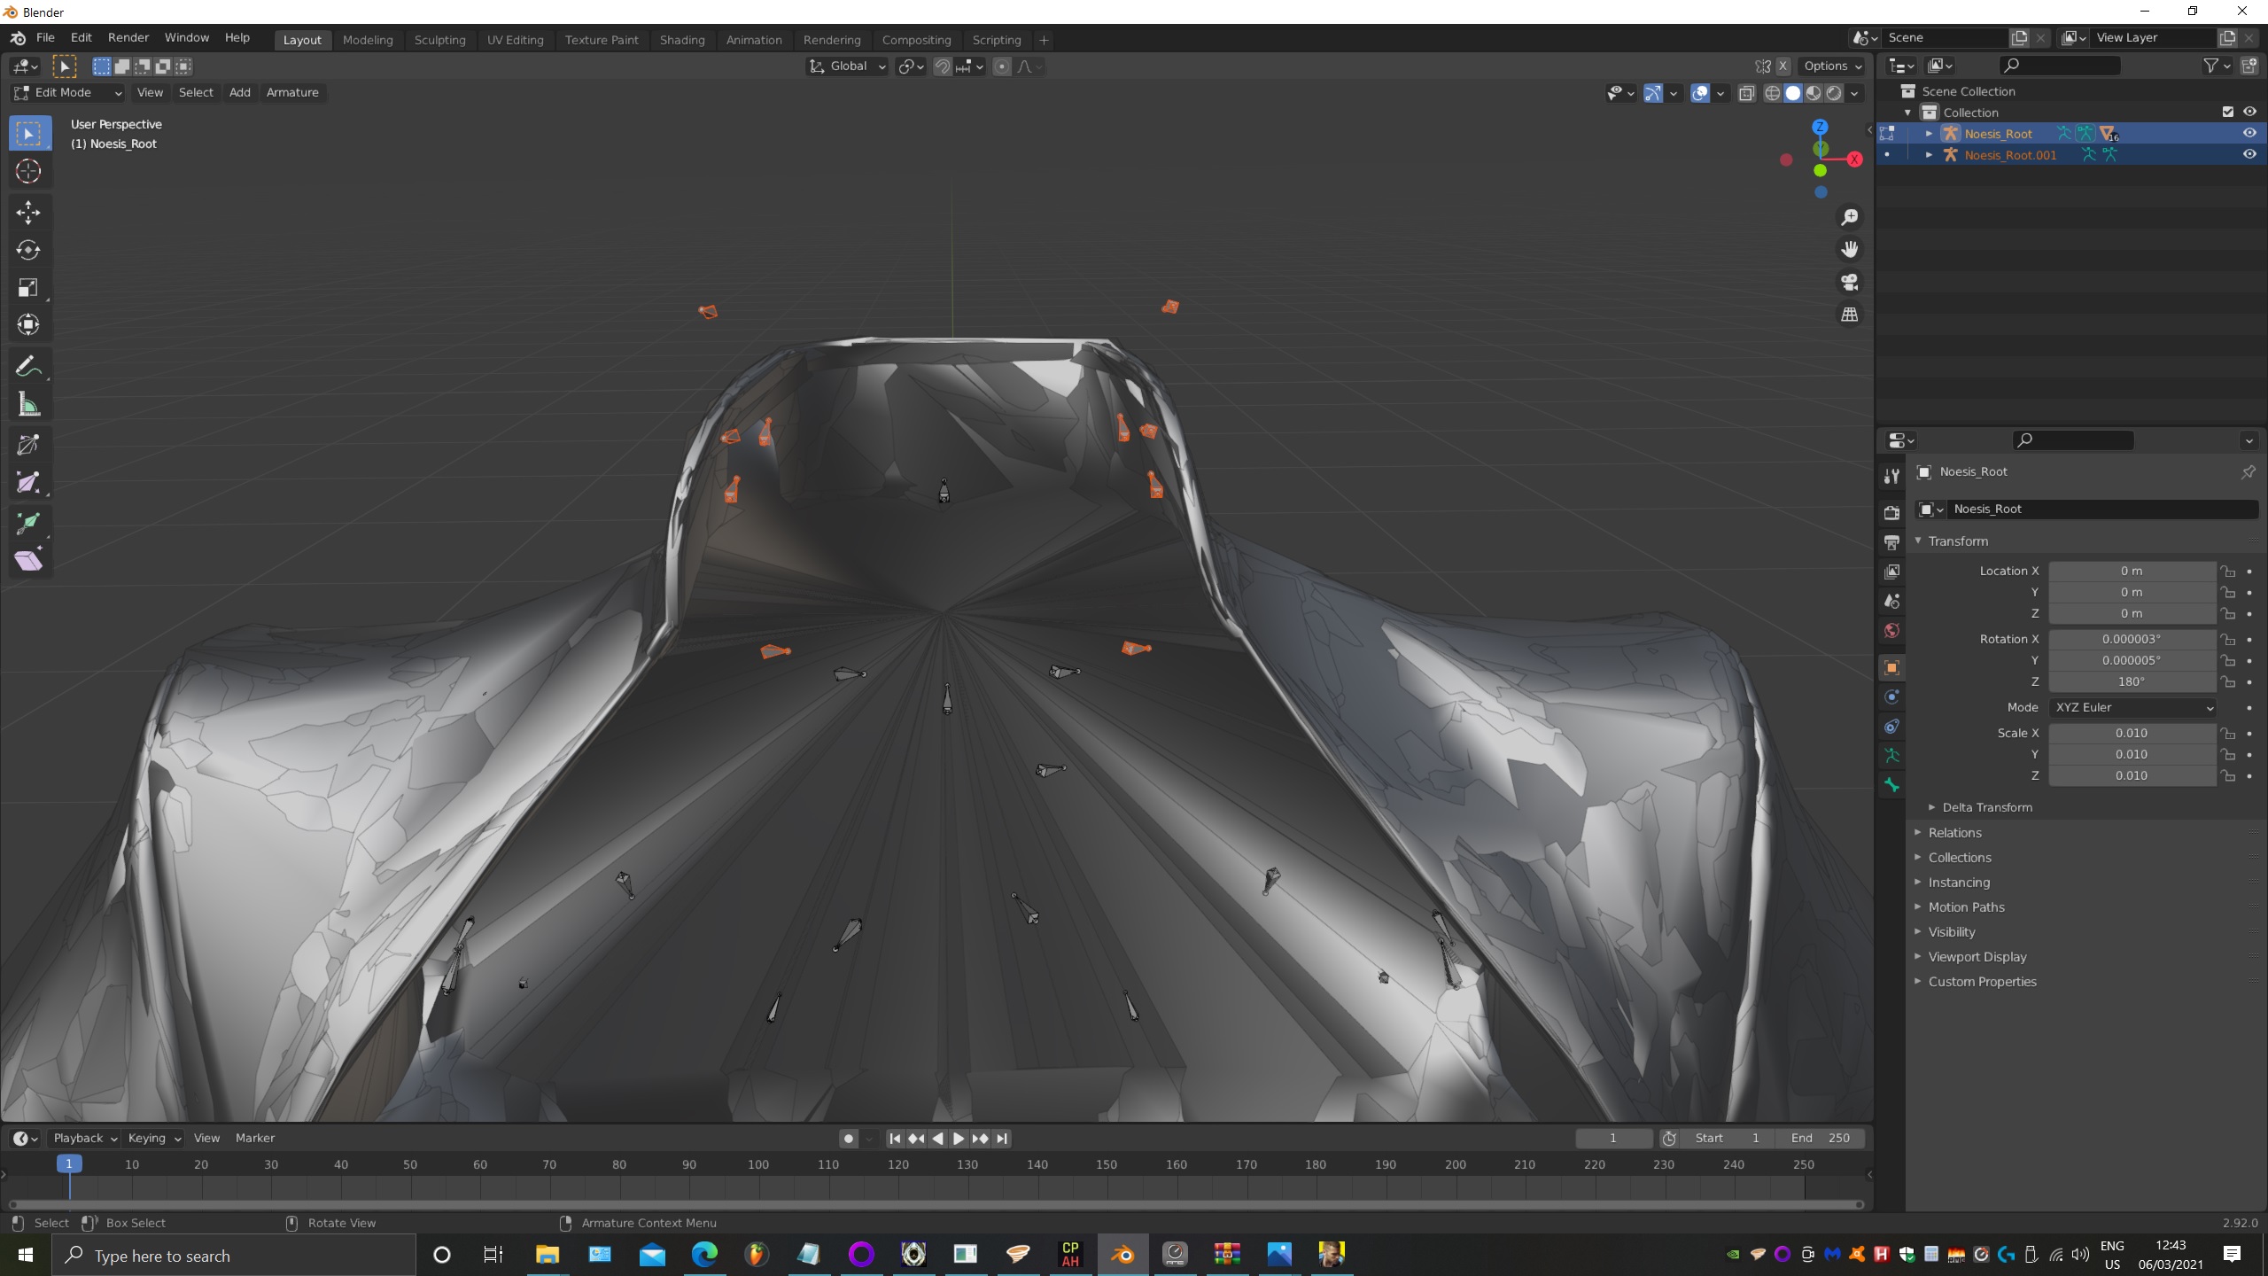Screen dimensions: 2268x1276
Task: Click the Select Box tool icon
Action: (28, 134)
